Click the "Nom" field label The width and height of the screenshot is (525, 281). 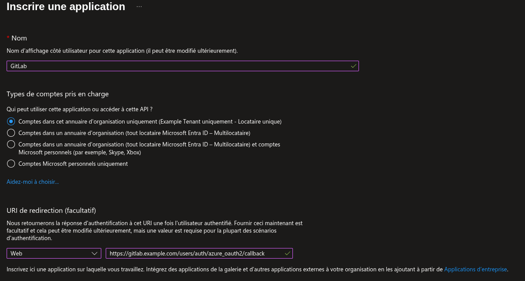[19, 38]
